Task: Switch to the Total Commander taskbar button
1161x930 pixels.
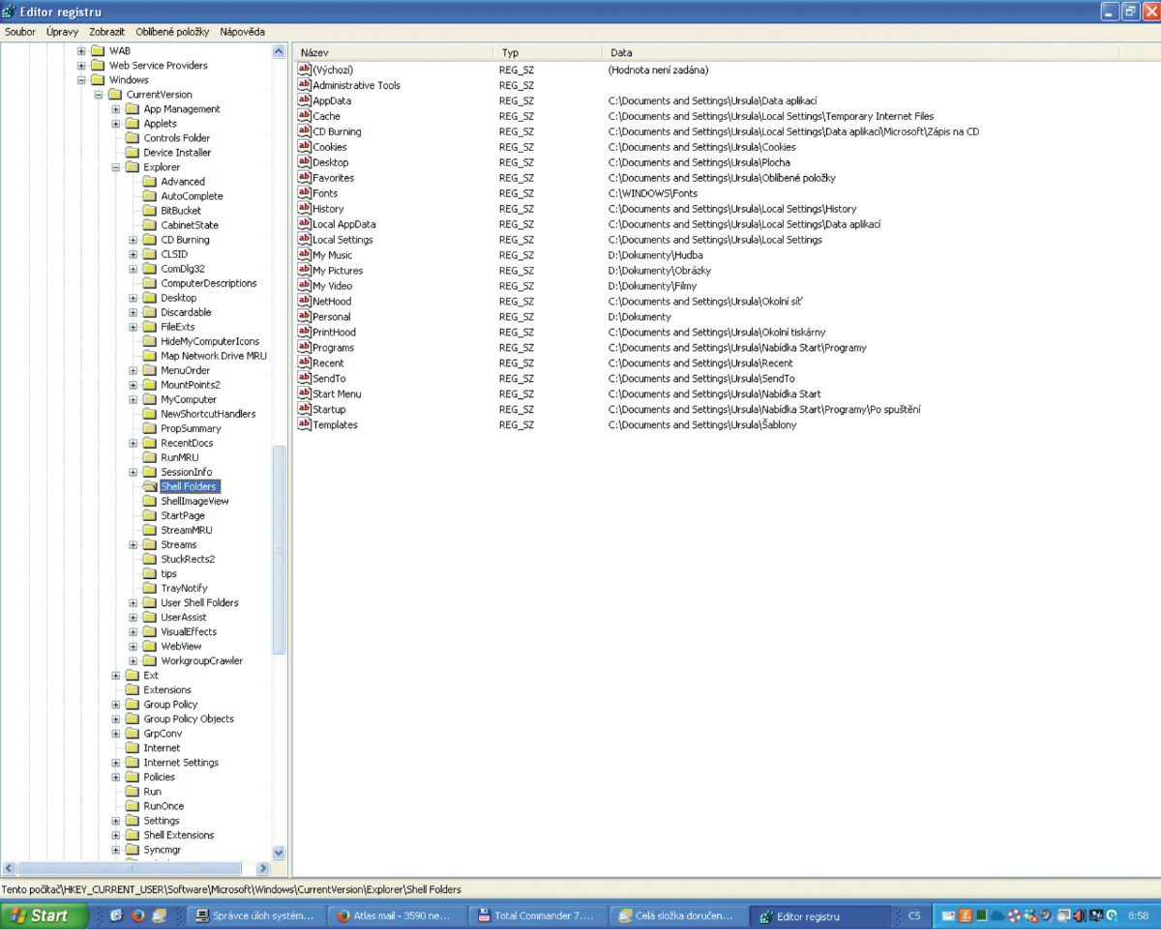Action: click(540, 915)
